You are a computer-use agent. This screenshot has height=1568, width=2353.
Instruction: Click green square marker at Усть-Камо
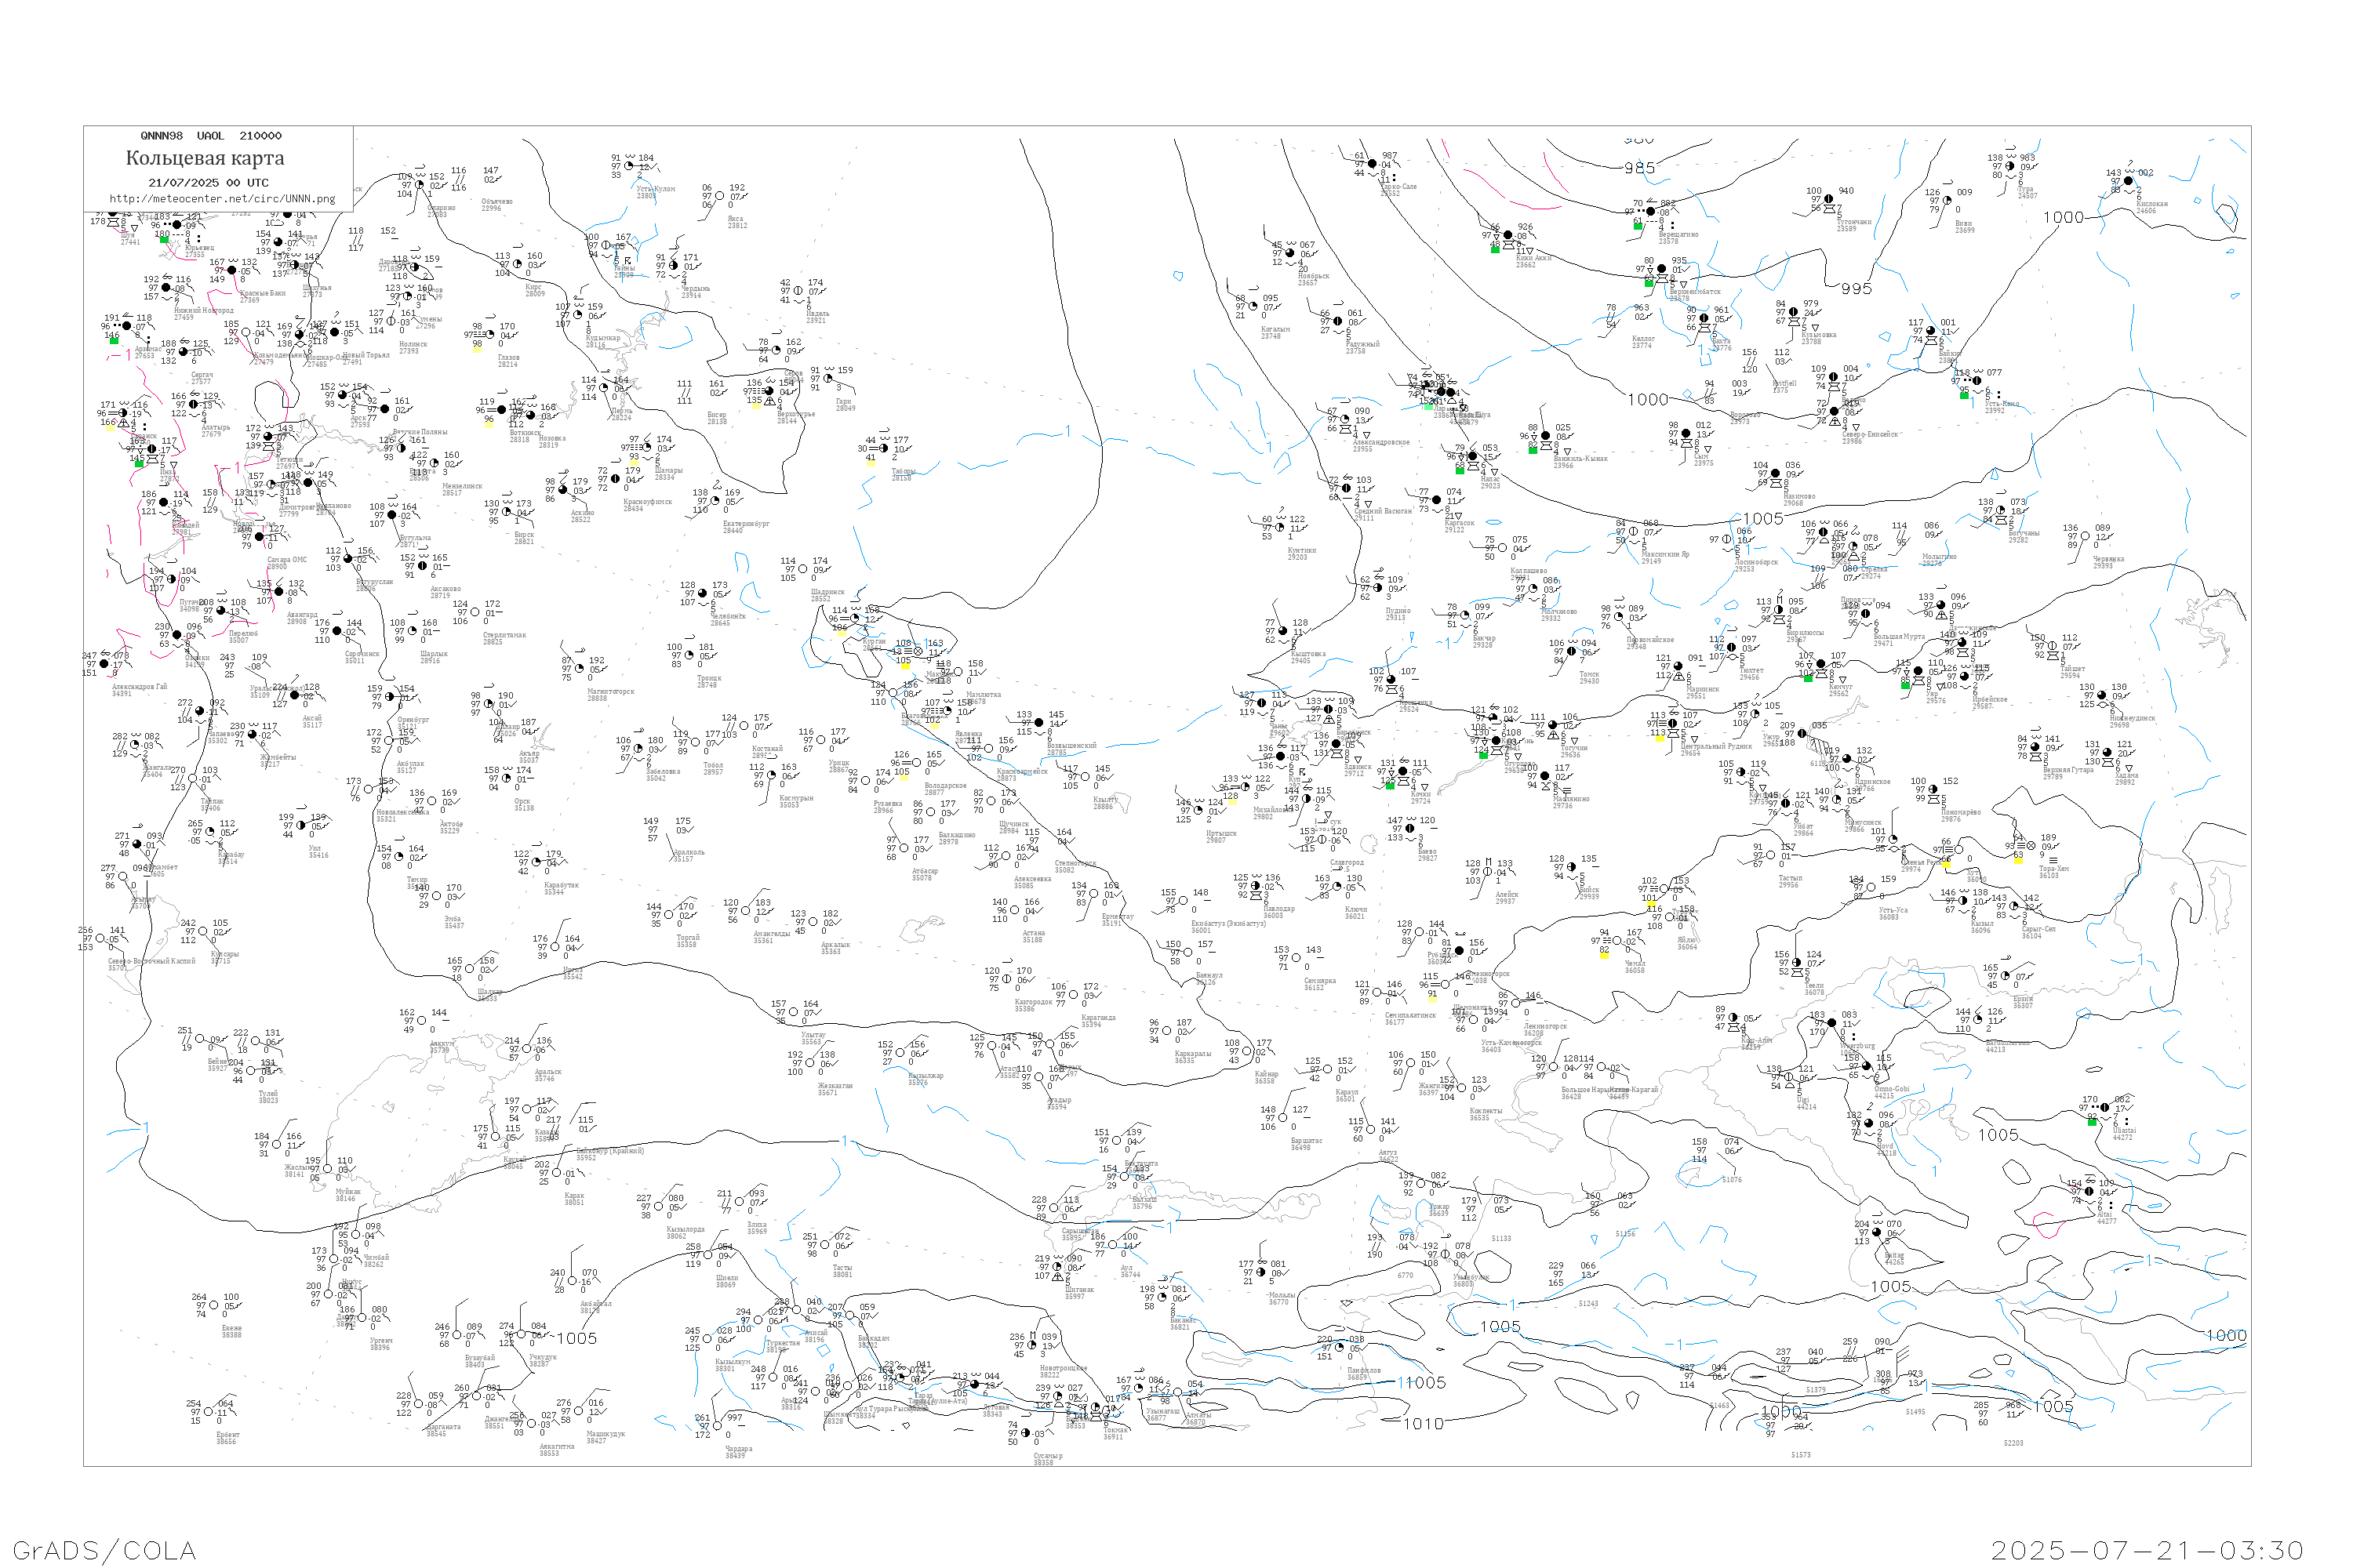click(1964, 396)
